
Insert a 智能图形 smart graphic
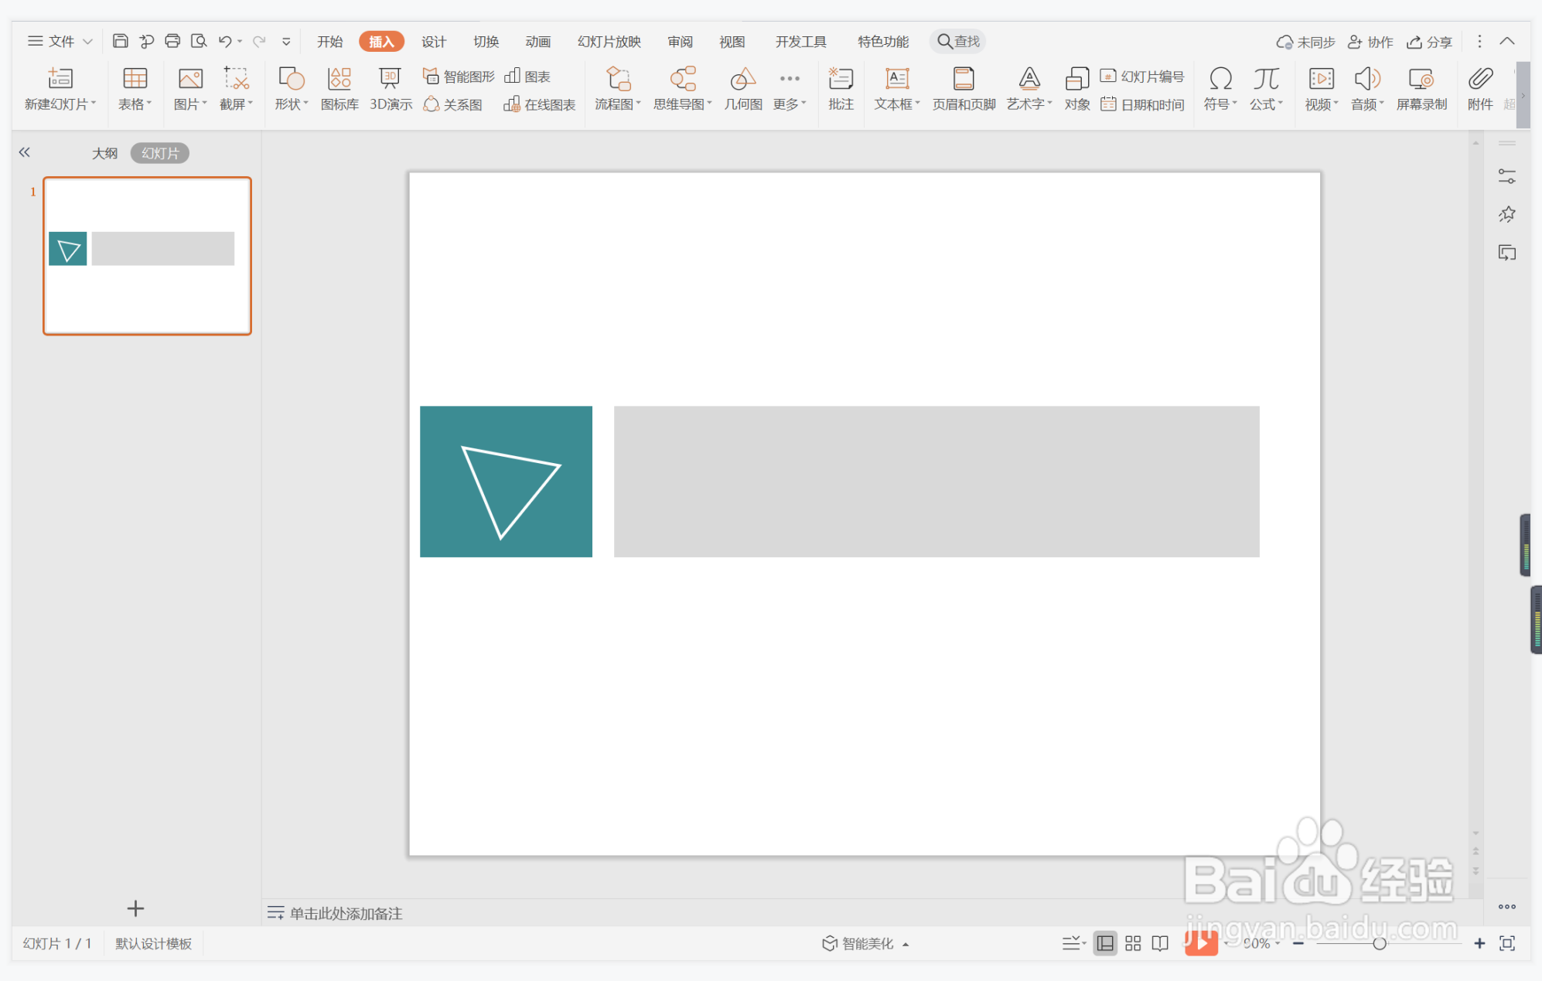coord(459,77)
